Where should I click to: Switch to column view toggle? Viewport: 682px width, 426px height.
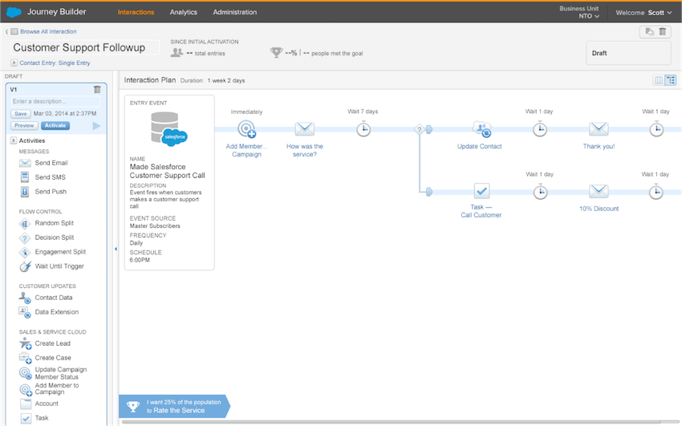tap(659, 80)
